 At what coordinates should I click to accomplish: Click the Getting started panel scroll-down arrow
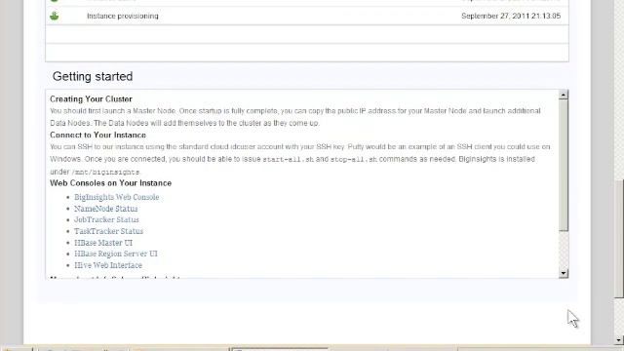pos(564,273)
